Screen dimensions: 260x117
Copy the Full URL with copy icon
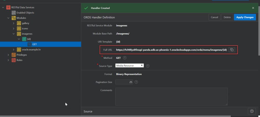[x=232, y=50]
